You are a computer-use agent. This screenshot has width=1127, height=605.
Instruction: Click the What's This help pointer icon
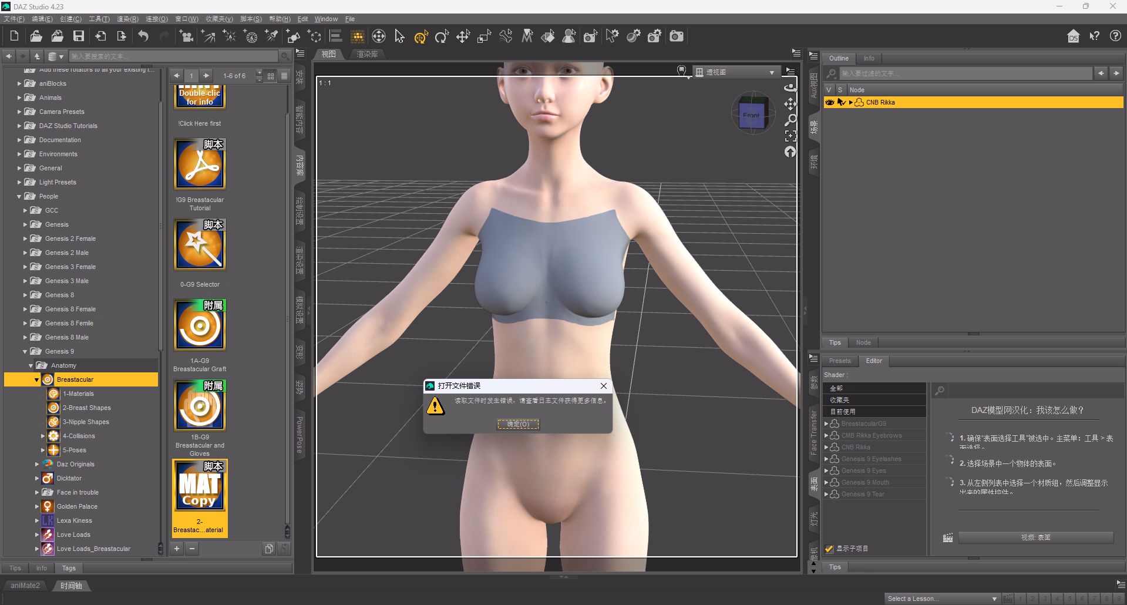(x=1095, y=36)
